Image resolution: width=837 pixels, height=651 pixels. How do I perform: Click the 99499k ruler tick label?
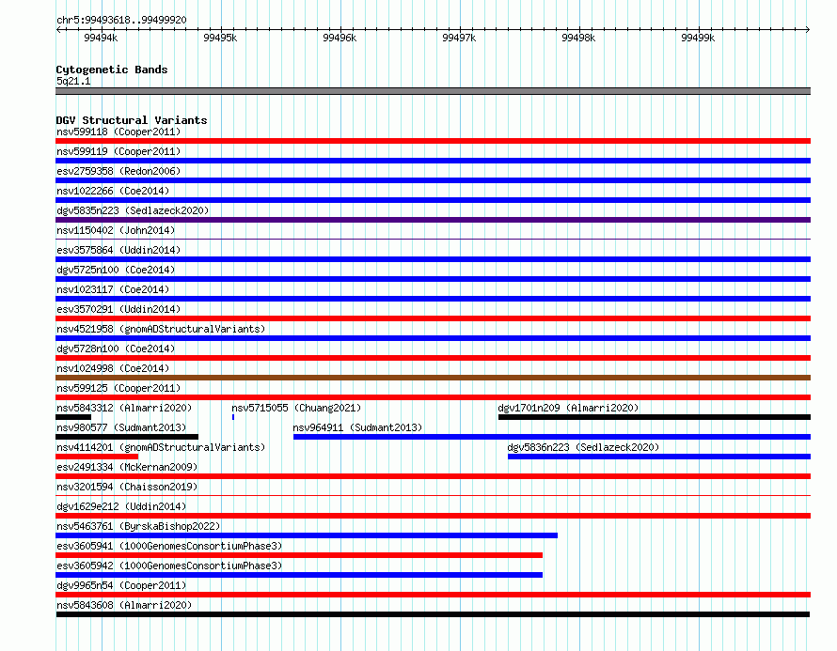coord(698,38)
